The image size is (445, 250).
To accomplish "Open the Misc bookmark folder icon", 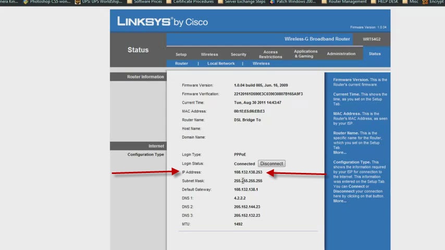I will [405, 2].
